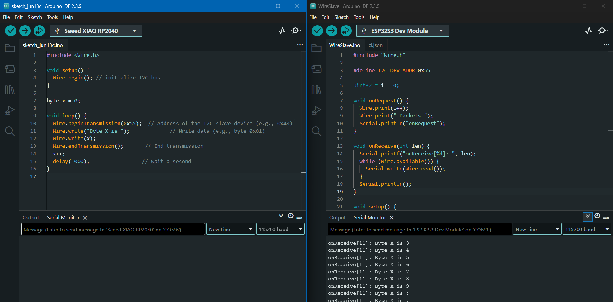Viewport: 613px width, 302px height.
Task: Open the Tools menu in the WireSlave window
Action: tap(359, 17)
